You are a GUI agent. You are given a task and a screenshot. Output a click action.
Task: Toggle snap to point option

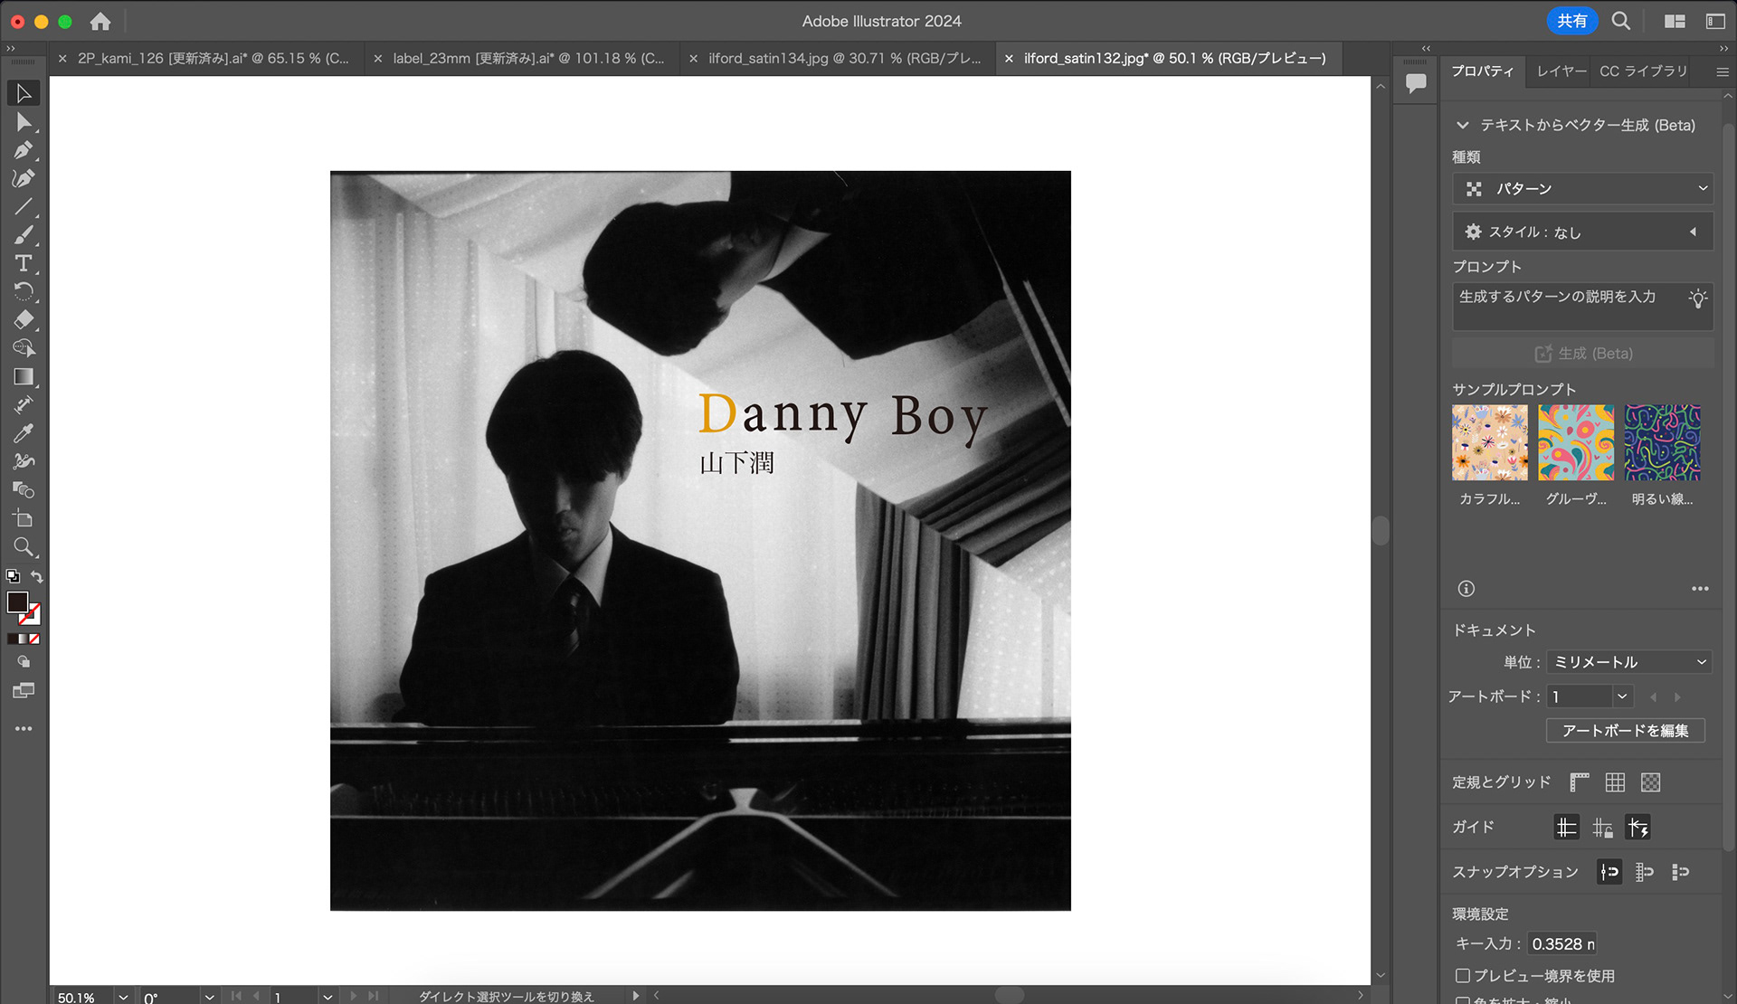pos(1609,872)
